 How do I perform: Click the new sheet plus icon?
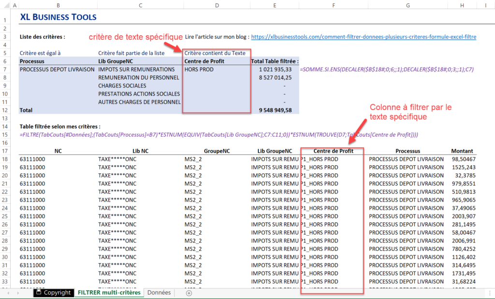[189, 293]
